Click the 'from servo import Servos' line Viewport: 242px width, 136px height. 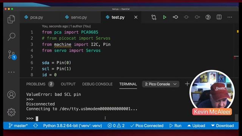click(x=71, y=51)
